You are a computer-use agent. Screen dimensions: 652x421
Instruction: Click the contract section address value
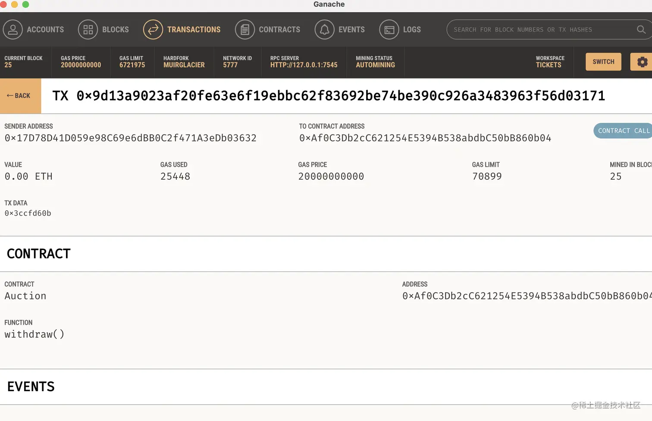527,296
